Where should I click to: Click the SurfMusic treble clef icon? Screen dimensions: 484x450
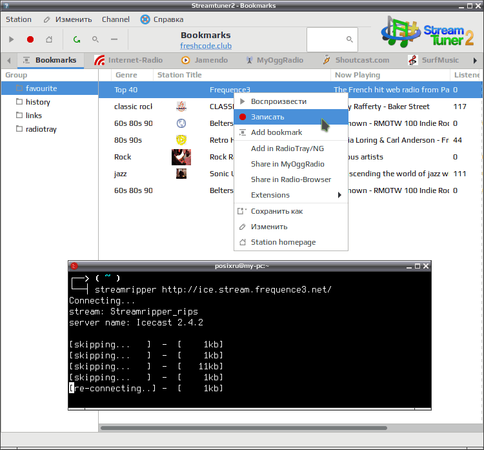[x=413, y=60]
